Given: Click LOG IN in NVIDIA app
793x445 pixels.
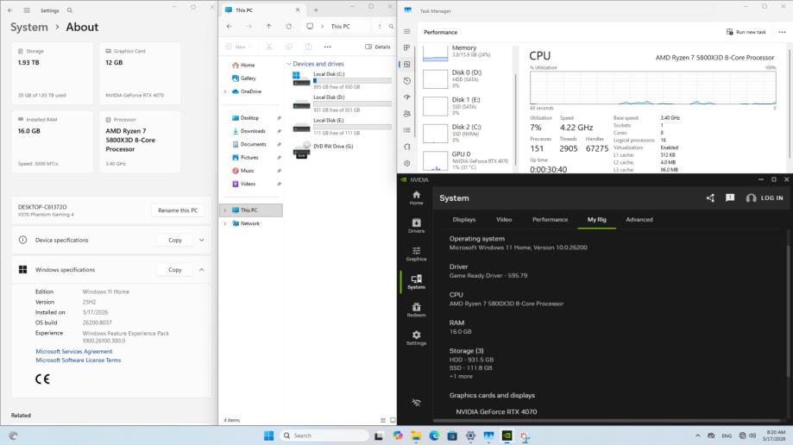Looking at the screenshot, I should pyautogui.click(x=765, y=198).
